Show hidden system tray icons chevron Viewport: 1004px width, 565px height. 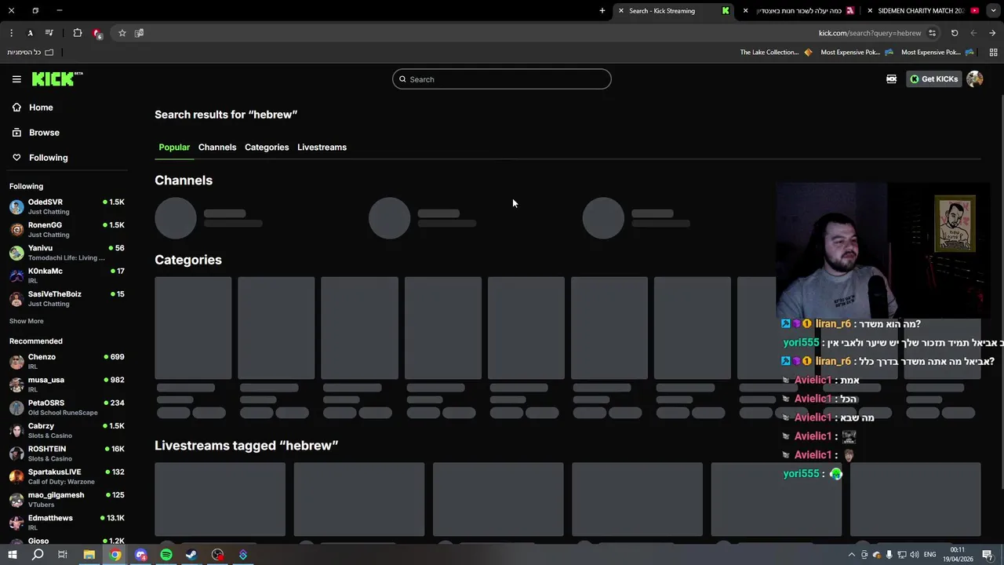[x=852, y=555]
